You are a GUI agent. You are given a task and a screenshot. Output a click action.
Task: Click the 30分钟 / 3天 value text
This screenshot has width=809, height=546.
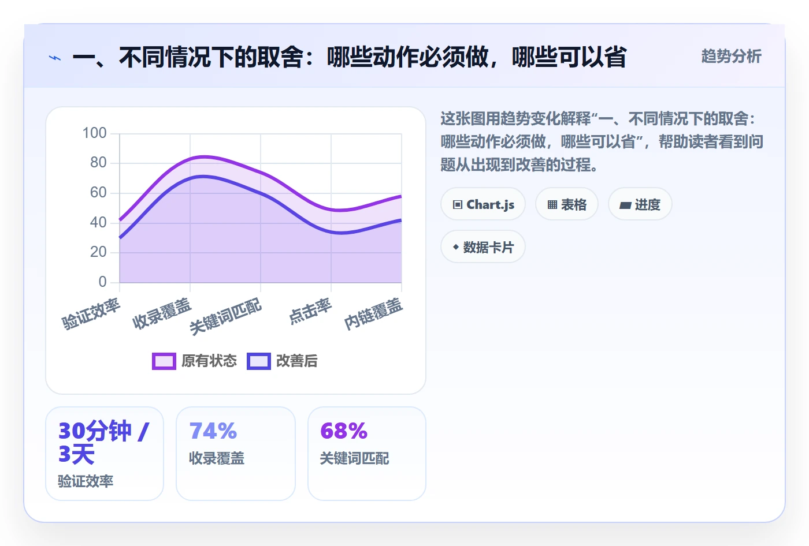[104, 443]
